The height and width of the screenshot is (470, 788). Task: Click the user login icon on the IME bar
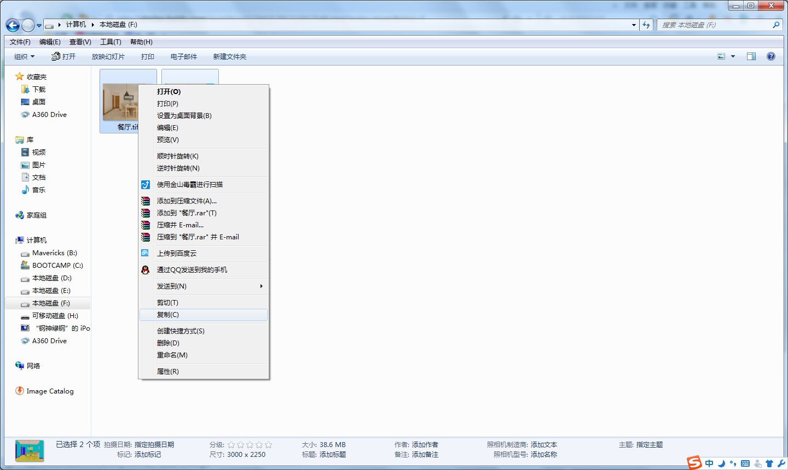click(758, 464)
